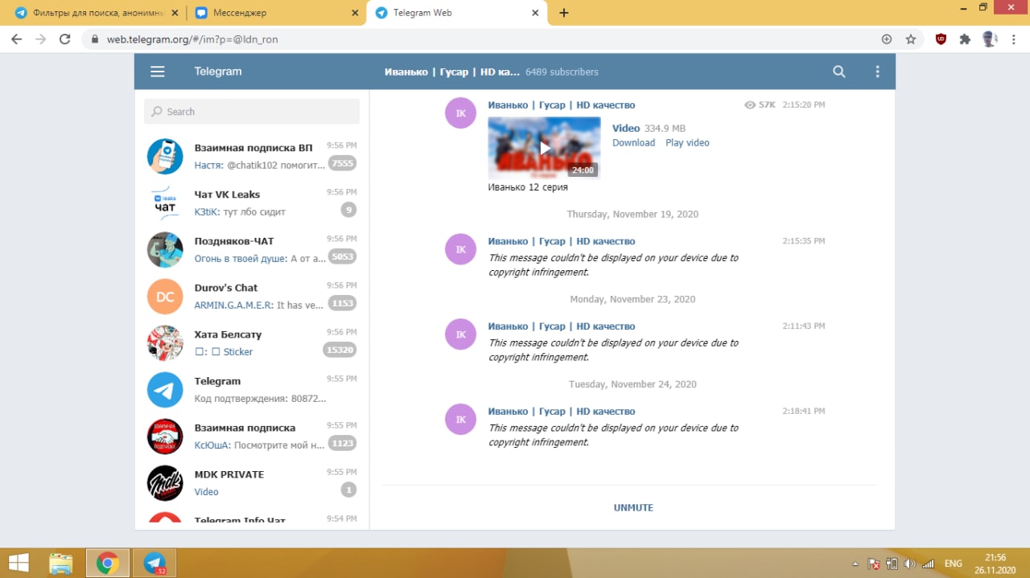
Task: Click the Поздняков-ЧАТ avatar
Action: click(x=165, y=250)
